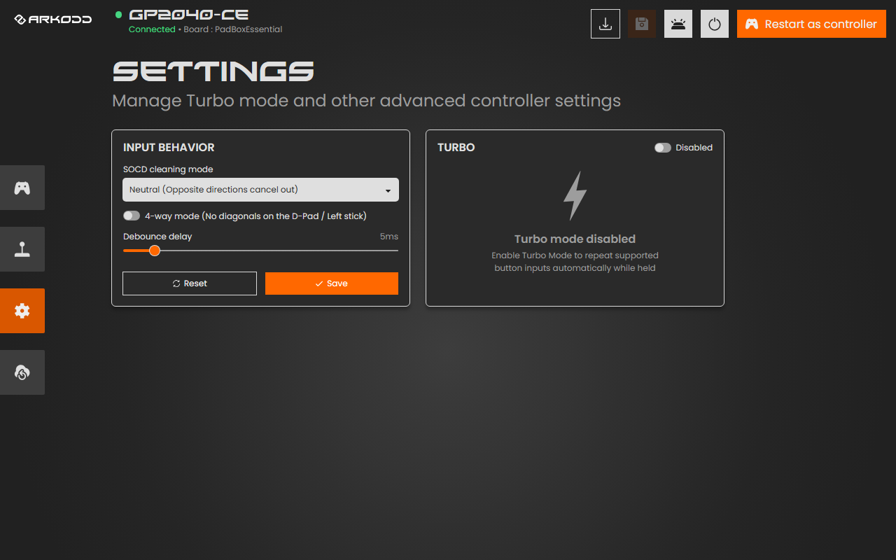Viewport: 896px width, 560px height.
Task: Click the SOCD cleaning mode label
Action: [x=168, y=169]
